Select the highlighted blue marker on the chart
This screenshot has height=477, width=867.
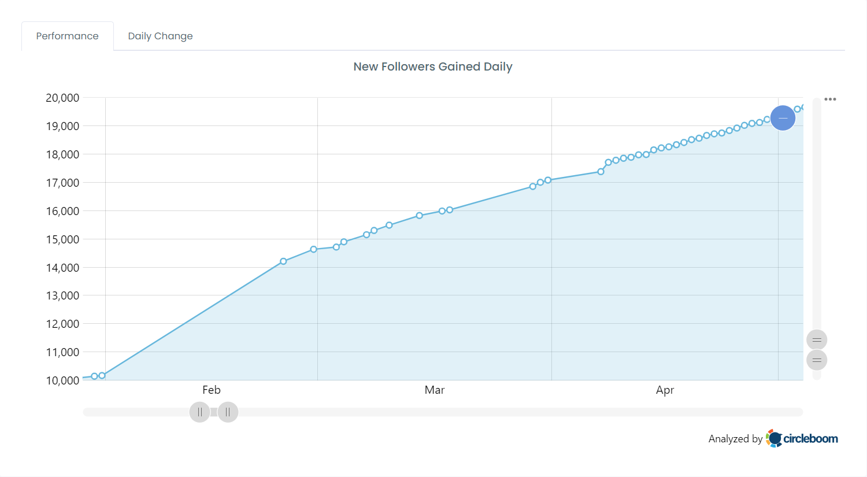(783, 118)
